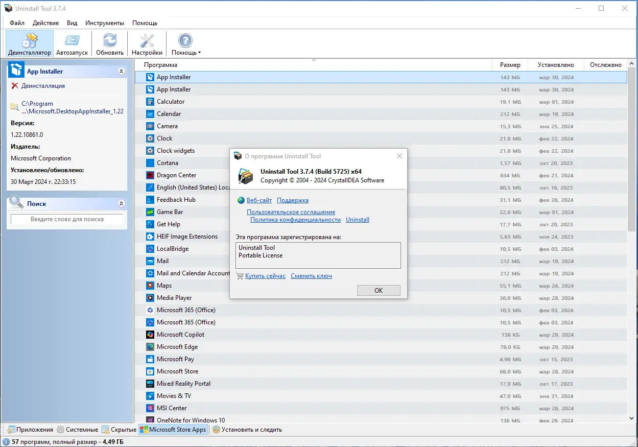This screenshot has height=447, width=638.
Task: Sort by the Размер column header
Action: click(x=510, y=65)
